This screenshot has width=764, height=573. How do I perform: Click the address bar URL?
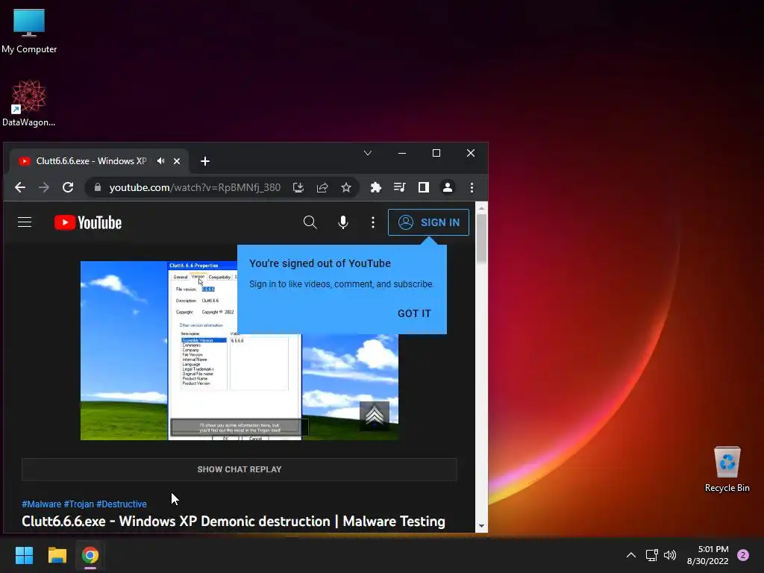[x=195, y=187]
